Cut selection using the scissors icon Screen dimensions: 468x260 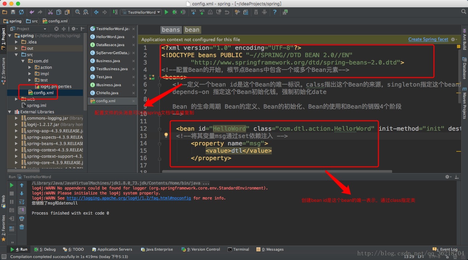coord(50,12)
